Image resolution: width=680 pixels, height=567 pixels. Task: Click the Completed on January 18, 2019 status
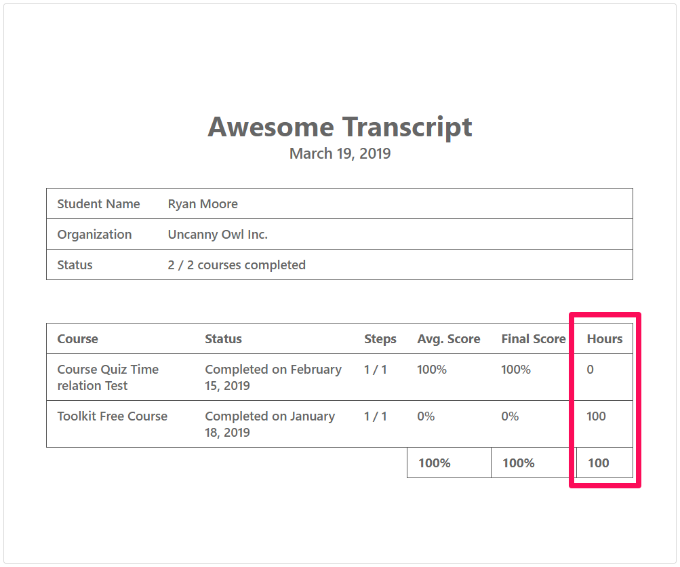click(269, 425)
